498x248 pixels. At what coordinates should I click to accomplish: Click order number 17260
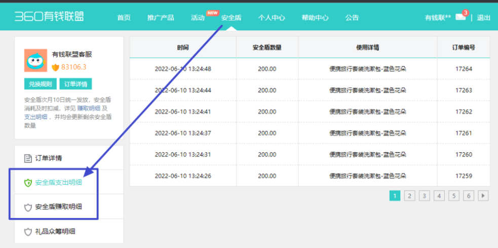(464, 154)
